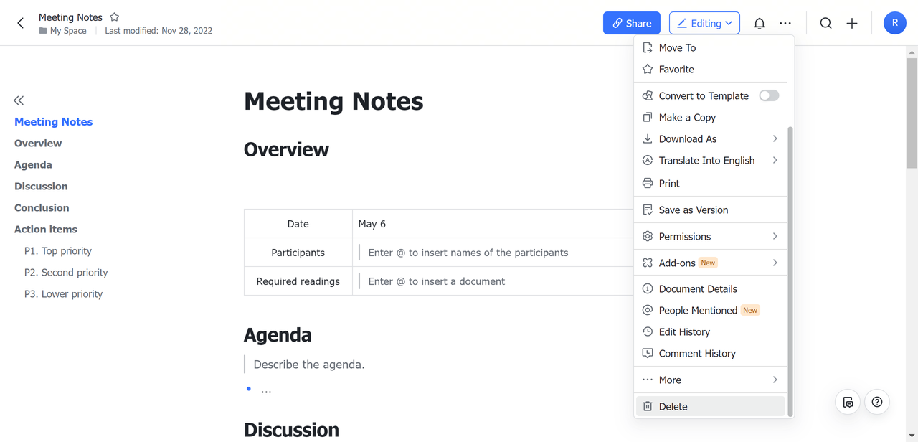Click the document template icon near help
The height and width of the screenshot is (442, 918).
point(848,402)
